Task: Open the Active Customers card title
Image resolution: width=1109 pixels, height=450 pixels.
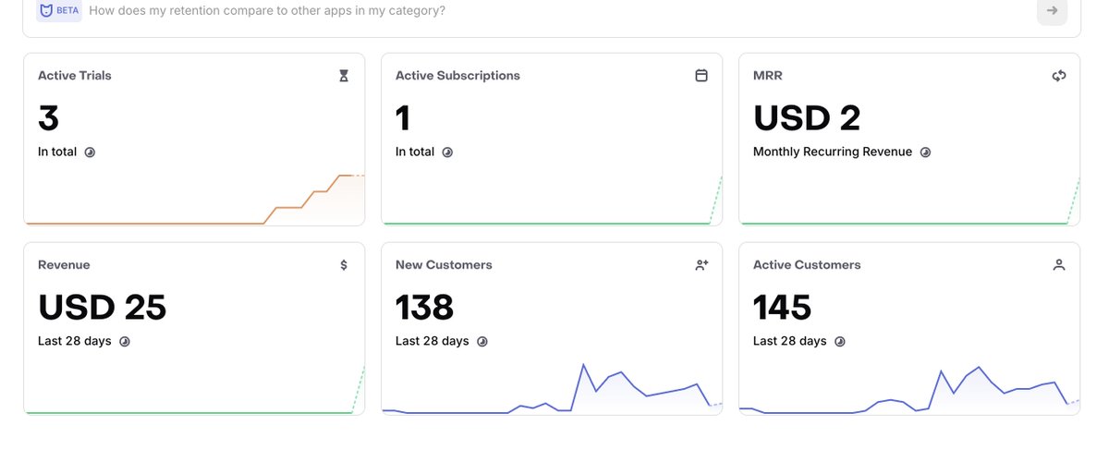Action: pyautogui.click(x=807, y=265)
